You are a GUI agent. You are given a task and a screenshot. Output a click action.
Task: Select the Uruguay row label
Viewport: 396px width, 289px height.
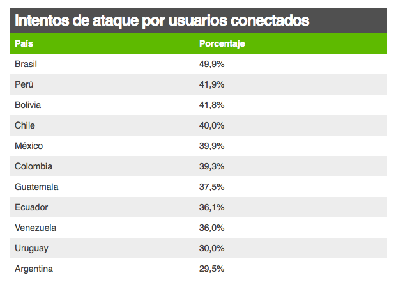click(x=31, y=248)
